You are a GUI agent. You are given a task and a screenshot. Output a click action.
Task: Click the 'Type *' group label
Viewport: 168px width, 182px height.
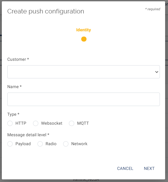[x=13, y=114]
